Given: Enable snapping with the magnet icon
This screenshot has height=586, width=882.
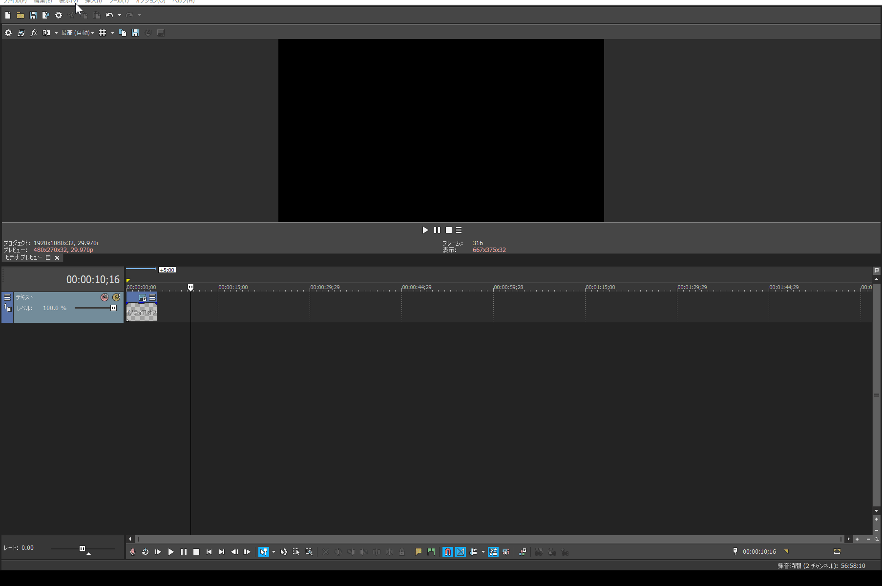Looking at the screenshot, I should tap(448, 552).
